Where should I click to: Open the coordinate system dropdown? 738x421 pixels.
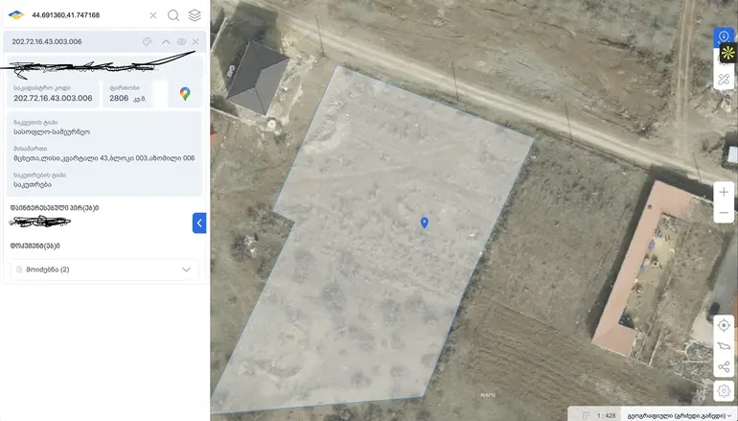(679, 415)
